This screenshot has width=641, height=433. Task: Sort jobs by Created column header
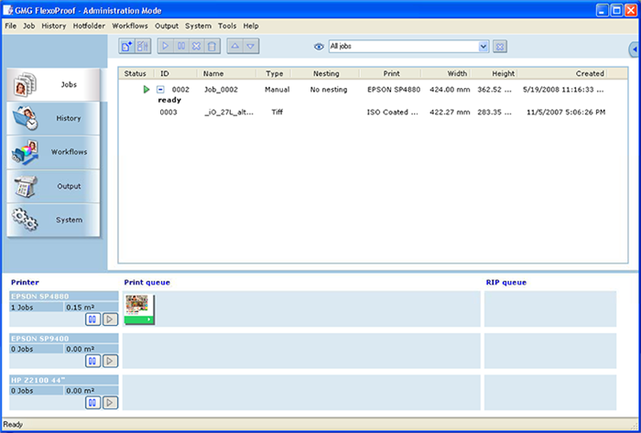[589, 73]
